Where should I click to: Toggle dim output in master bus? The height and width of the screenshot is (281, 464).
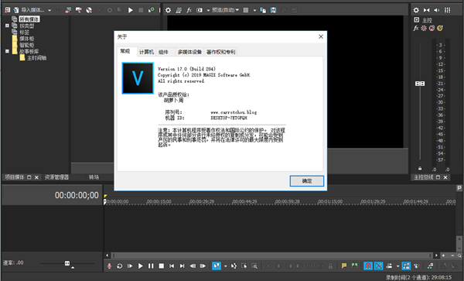tap(437, 10)
